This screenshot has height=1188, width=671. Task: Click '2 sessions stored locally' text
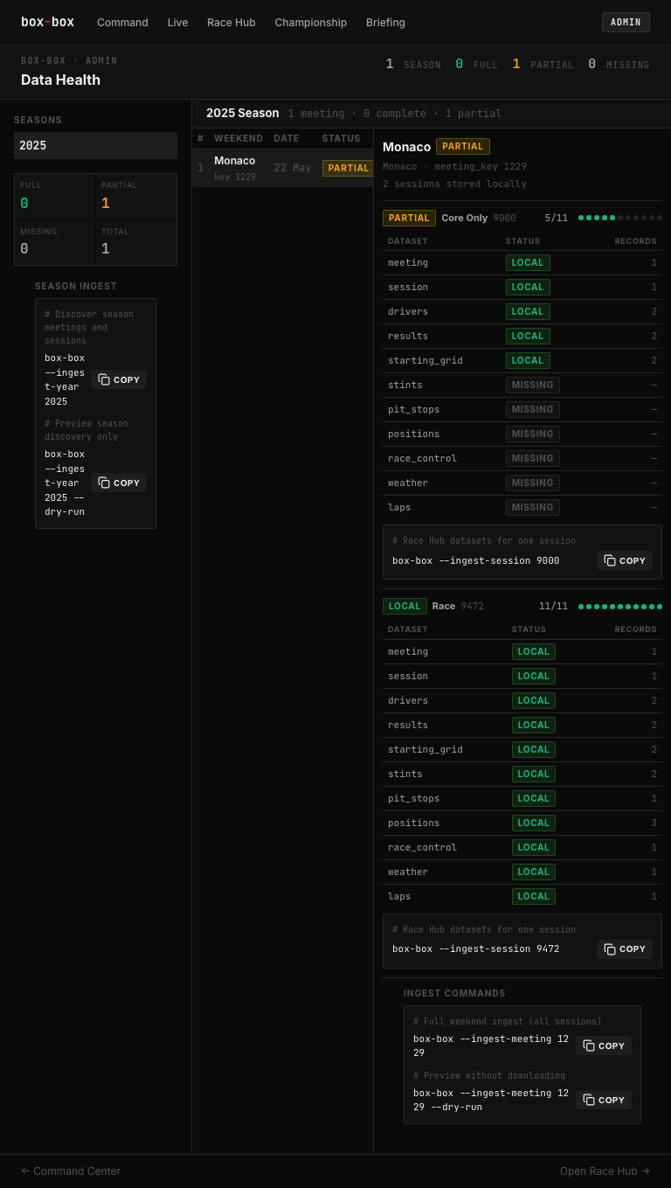tap(454, 184)
